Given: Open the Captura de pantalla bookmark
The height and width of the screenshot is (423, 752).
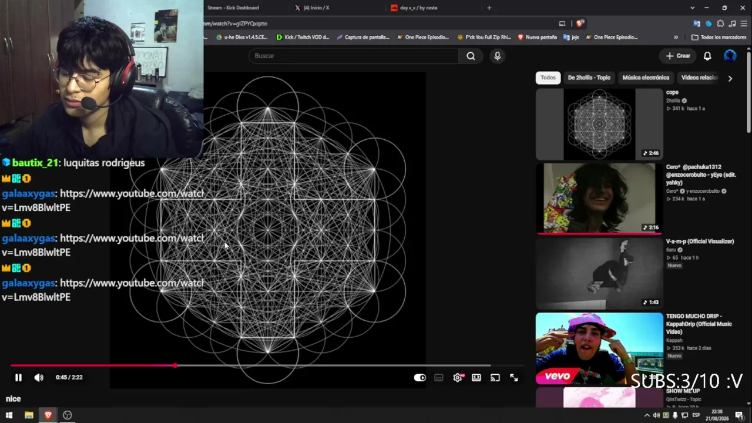Looking at the screenshot, I should point(363,37).
